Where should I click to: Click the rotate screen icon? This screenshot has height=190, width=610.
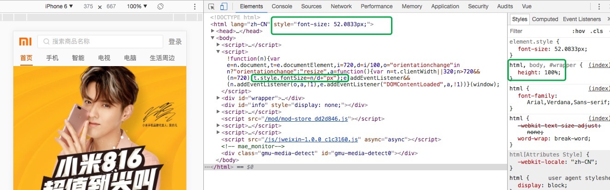pyautogui.click(x=160, y=6)
